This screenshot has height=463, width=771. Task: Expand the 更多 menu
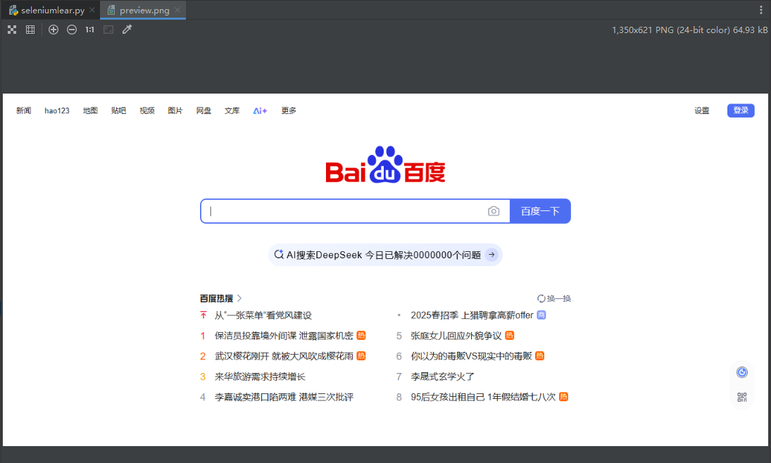point(289,110)
